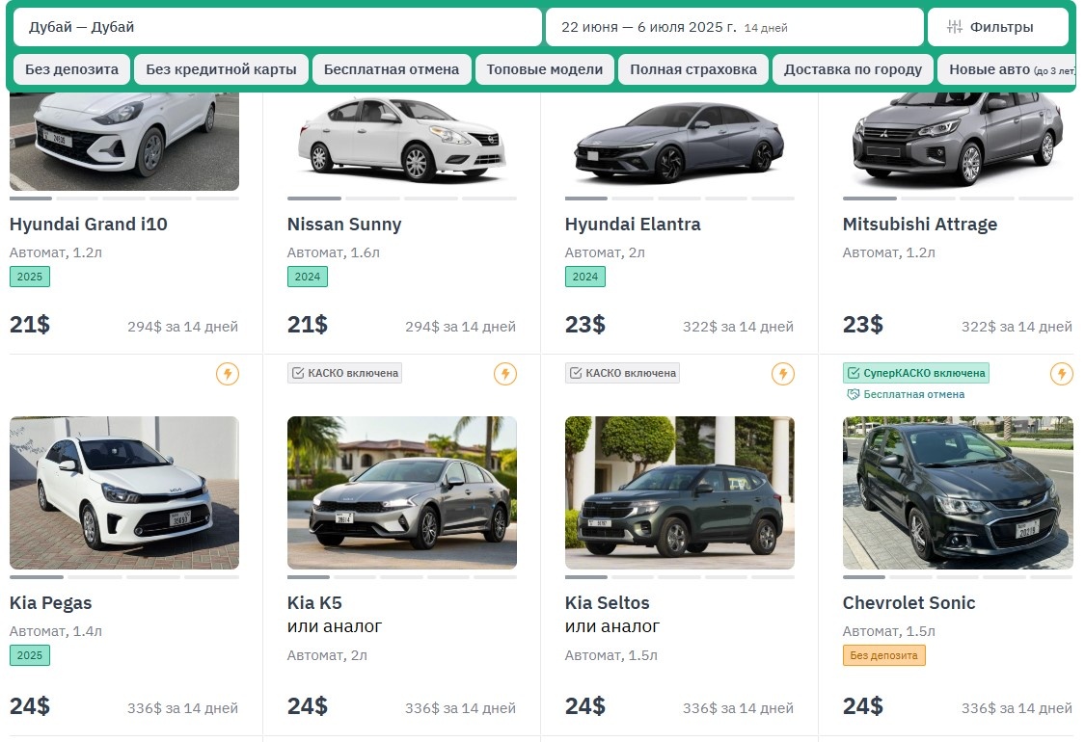Click the checkmark icon on Kia Seltos's КАСКО badge
The image size is (1085, 742).
(578, 372)
